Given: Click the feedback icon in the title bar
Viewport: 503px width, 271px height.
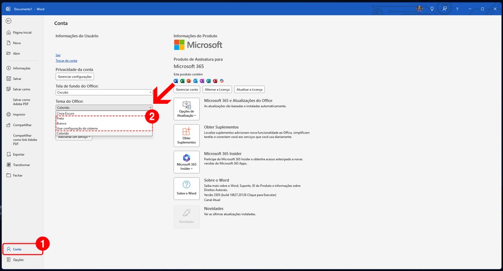Looking at the screenshot, I should pos(444,9).
